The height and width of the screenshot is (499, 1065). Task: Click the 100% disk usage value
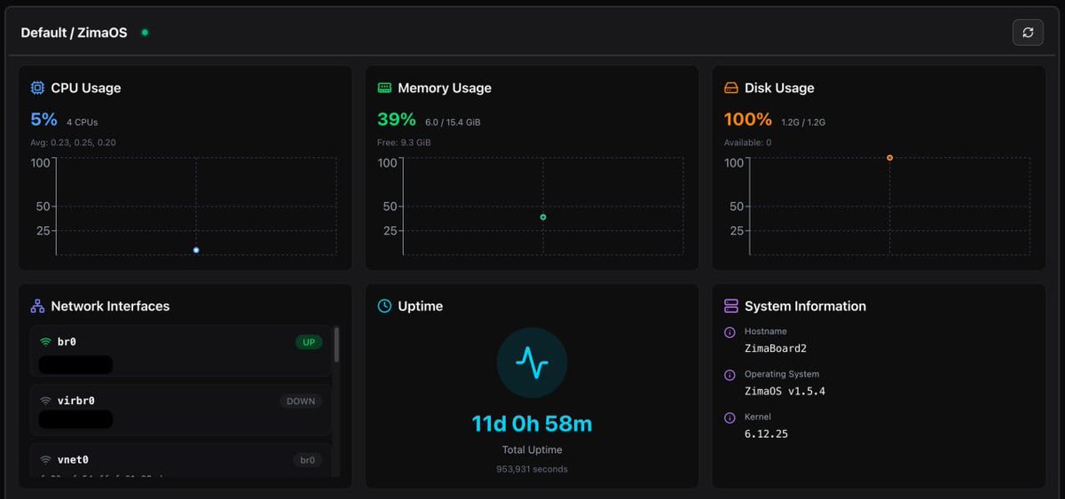click(x=748, y=120)
